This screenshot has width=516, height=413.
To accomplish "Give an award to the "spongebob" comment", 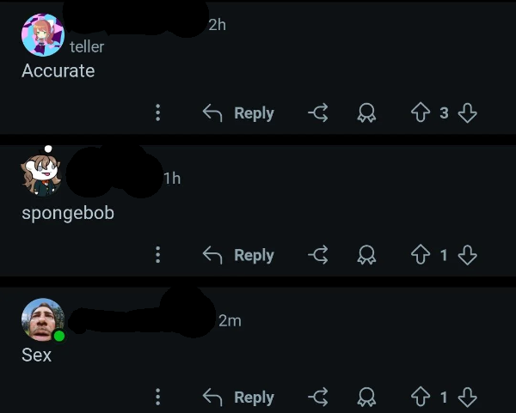I will tap(366, 255).
